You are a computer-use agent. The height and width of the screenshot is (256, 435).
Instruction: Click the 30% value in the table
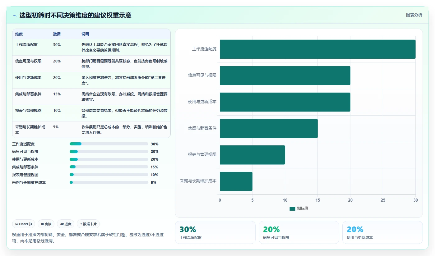point(57,45)
